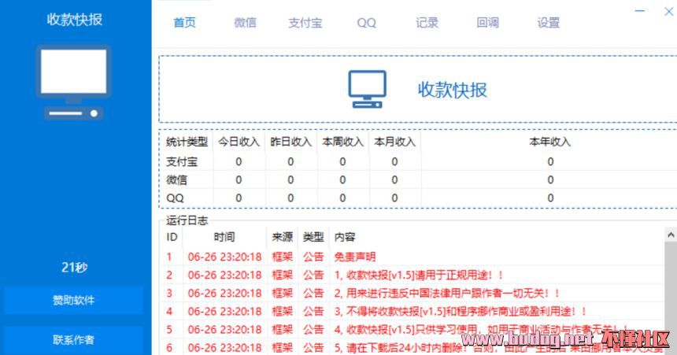Click the sidebar 收款快报 title
677x355 pixels.
point(74,20)
